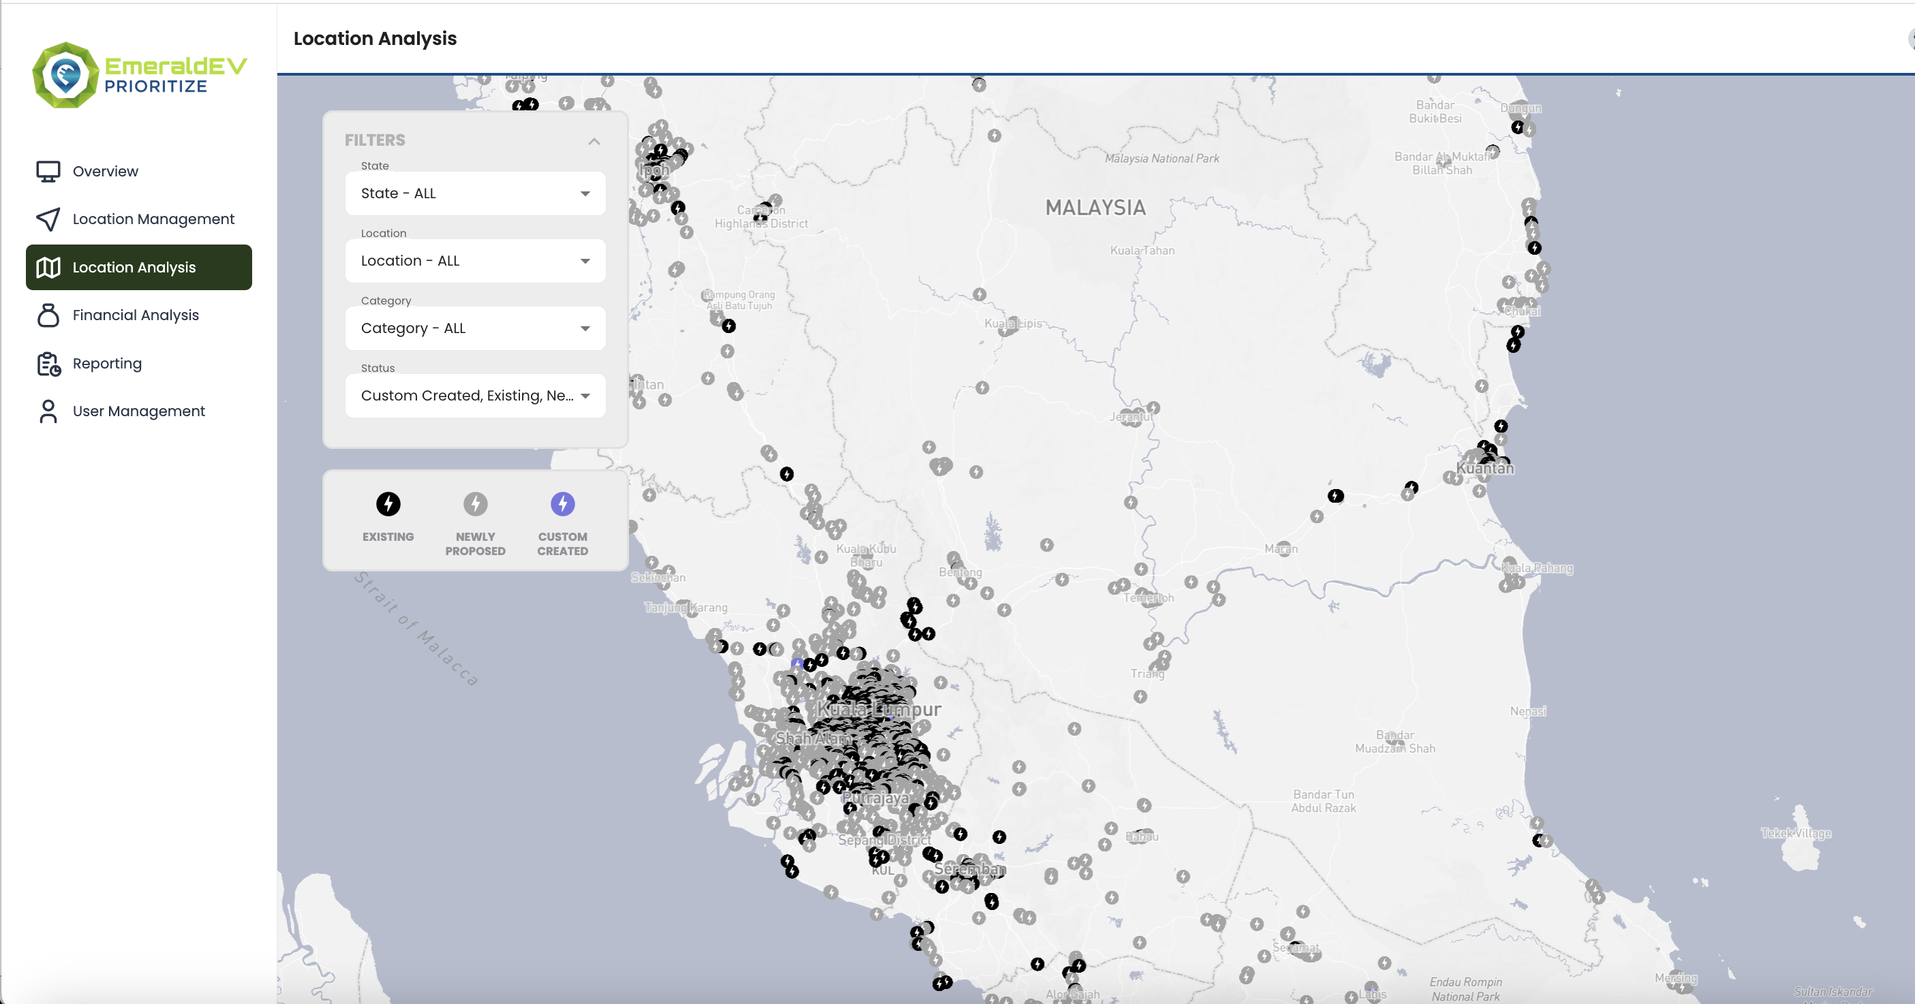Collapse the Filters panel chevron

tap(593, 141)
